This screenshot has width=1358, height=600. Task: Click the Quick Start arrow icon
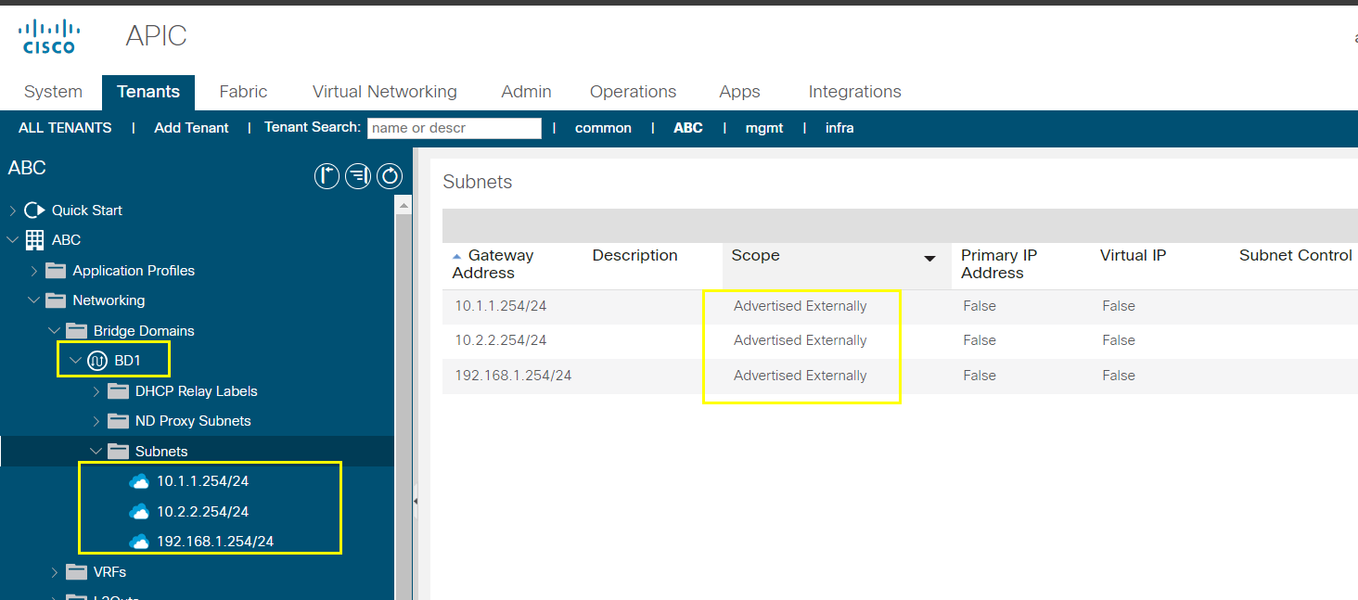[x=34, y=211]
